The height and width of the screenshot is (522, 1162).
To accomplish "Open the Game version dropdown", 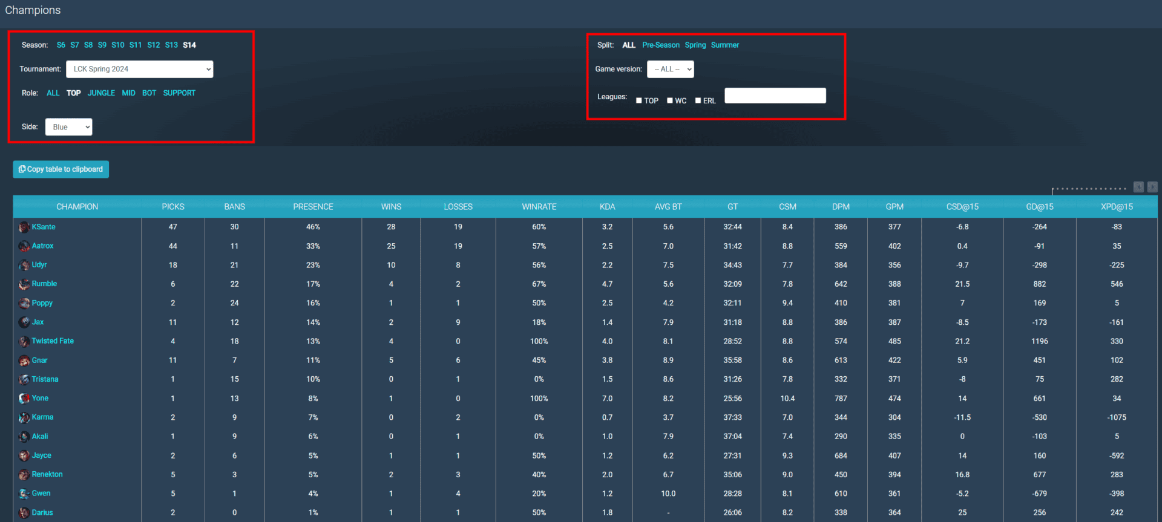I will (670, 70).
